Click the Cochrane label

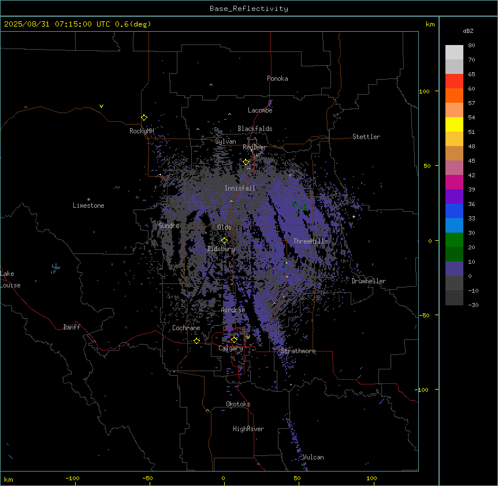[x=186, y=328]
